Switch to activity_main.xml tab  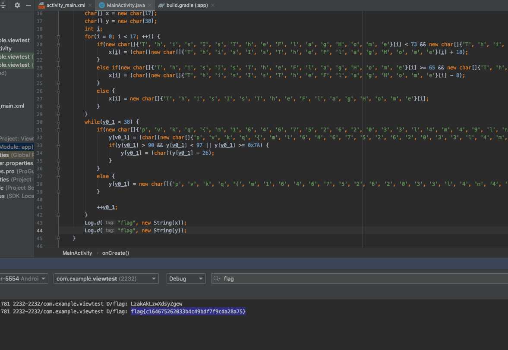[x=65, y=6]
